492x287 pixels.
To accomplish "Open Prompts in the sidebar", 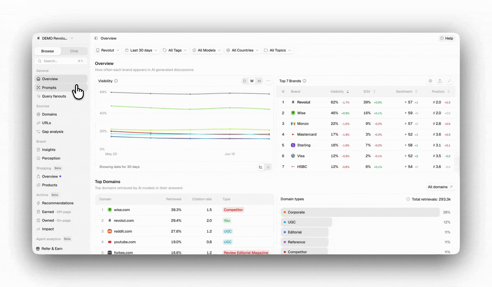I will (61, 88).
